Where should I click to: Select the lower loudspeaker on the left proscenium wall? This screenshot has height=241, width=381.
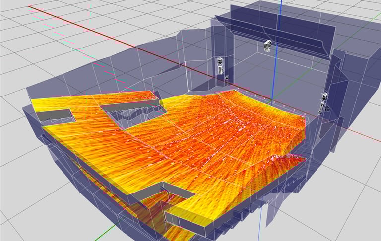(220, 70)
